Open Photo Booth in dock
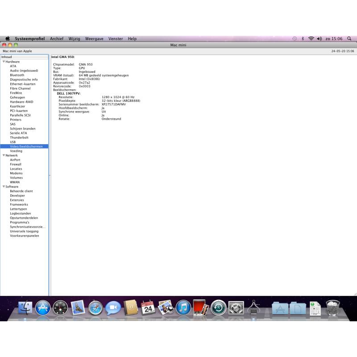The image size is (357, 357). 201,307
